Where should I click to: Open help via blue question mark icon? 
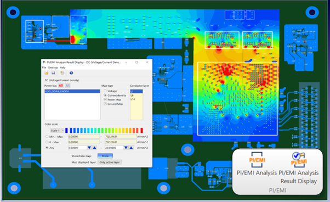click(x=71, y=73)
